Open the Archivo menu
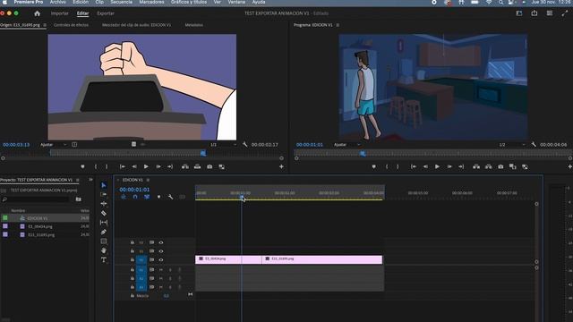Screen dimensions: 573x322 pos(57,2)
